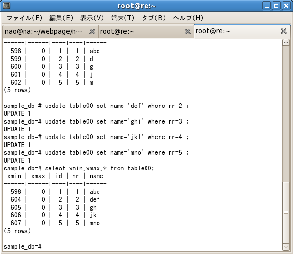Click xmin value 605 in results
The width and height of the screenshot is (293, 254).
pyautogui.click(x=16, y=208)
